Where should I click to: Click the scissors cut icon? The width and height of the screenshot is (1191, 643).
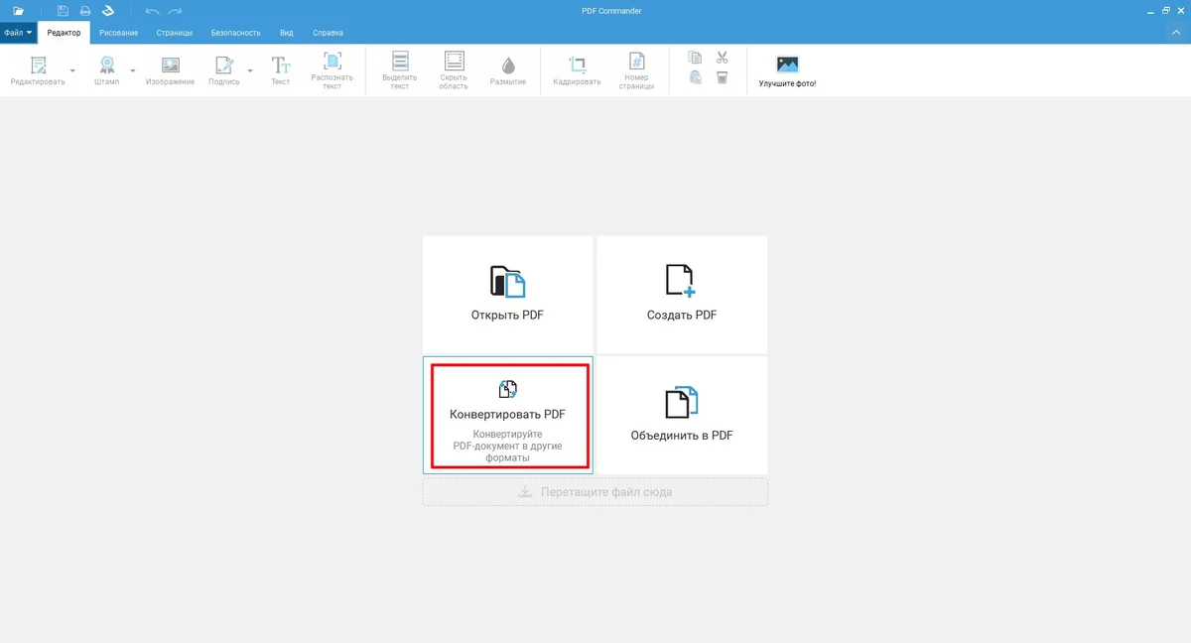tap(723, 58)
